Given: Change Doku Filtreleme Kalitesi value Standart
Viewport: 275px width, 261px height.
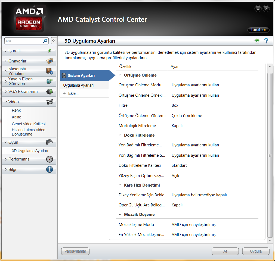Looking at the screenshot, I should click(179, 165).
